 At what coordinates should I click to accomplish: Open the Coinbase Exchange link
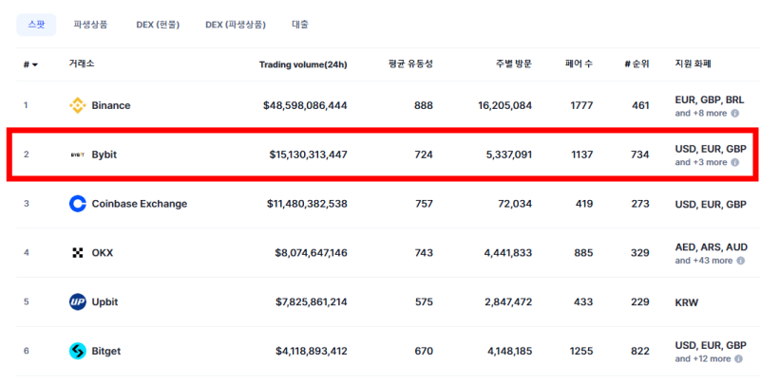pos(140,204)
